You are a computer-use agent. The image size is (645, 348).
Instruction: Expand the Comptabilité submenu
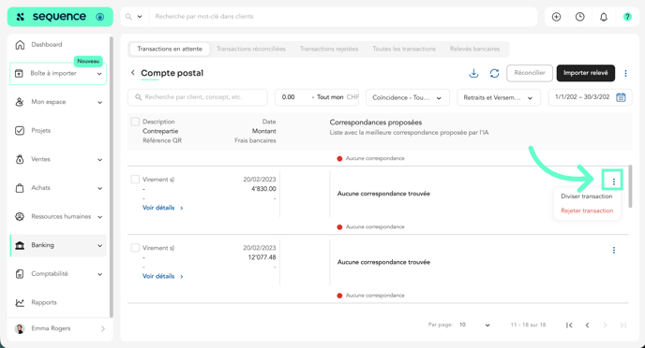pyautogui.click(x=99, y=274)
